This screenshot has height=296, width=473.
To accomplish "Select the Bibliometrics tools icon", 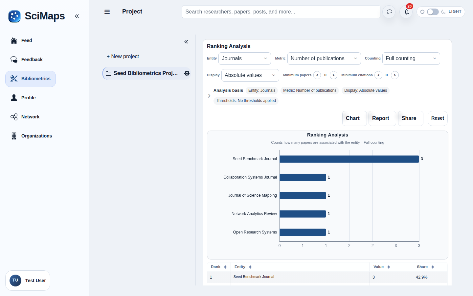I will click(x=14, y=79).
